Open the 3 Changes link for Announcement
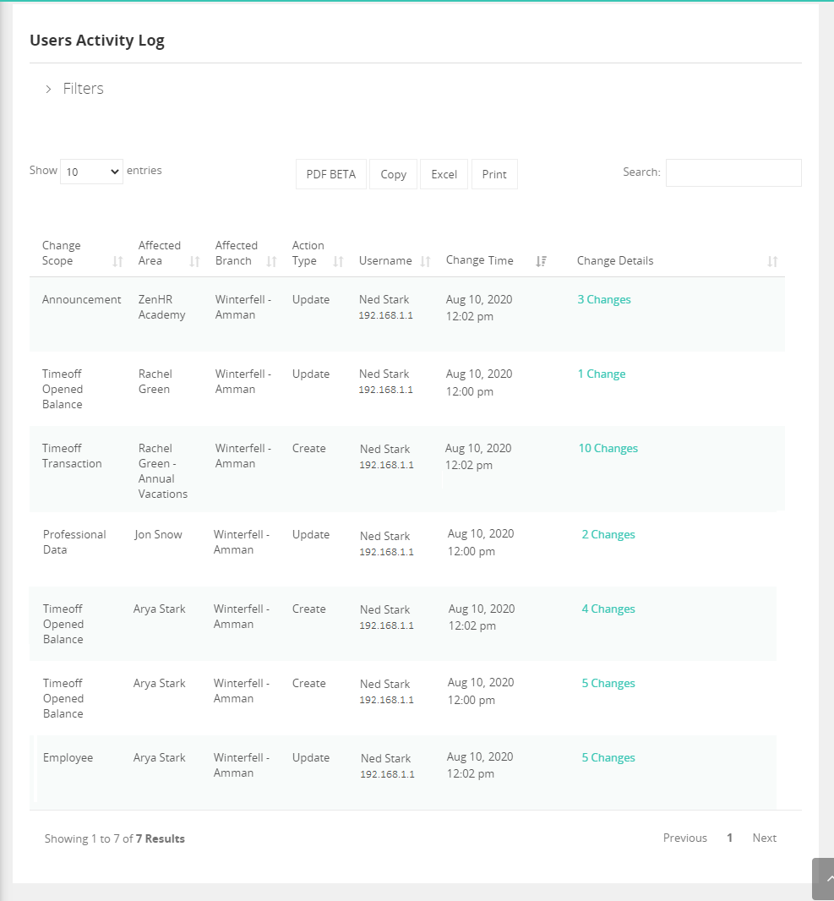834x901 pixels. click(x=604, y=300)
